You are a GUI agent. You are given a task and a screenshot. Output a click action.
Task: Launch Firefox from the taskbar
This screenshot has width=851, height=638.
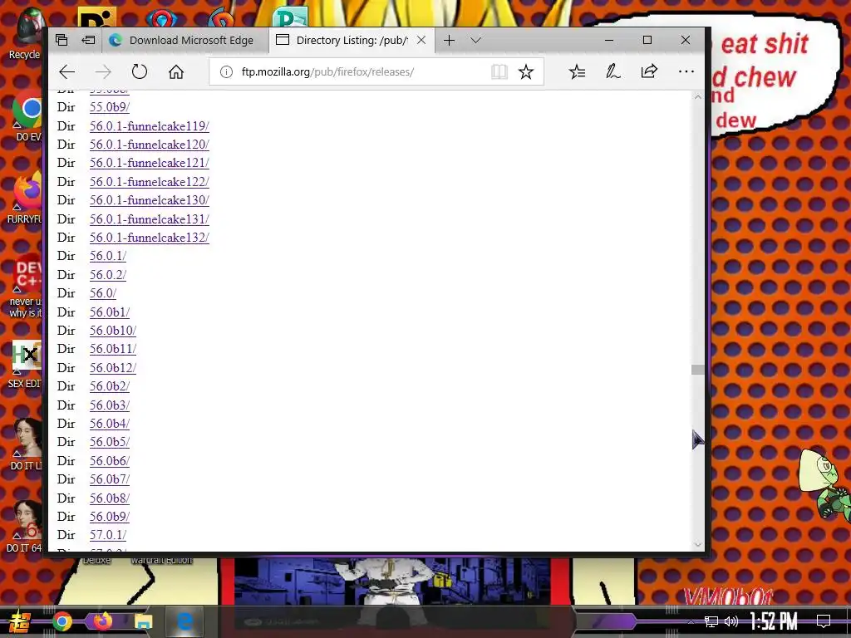point(102,621)
